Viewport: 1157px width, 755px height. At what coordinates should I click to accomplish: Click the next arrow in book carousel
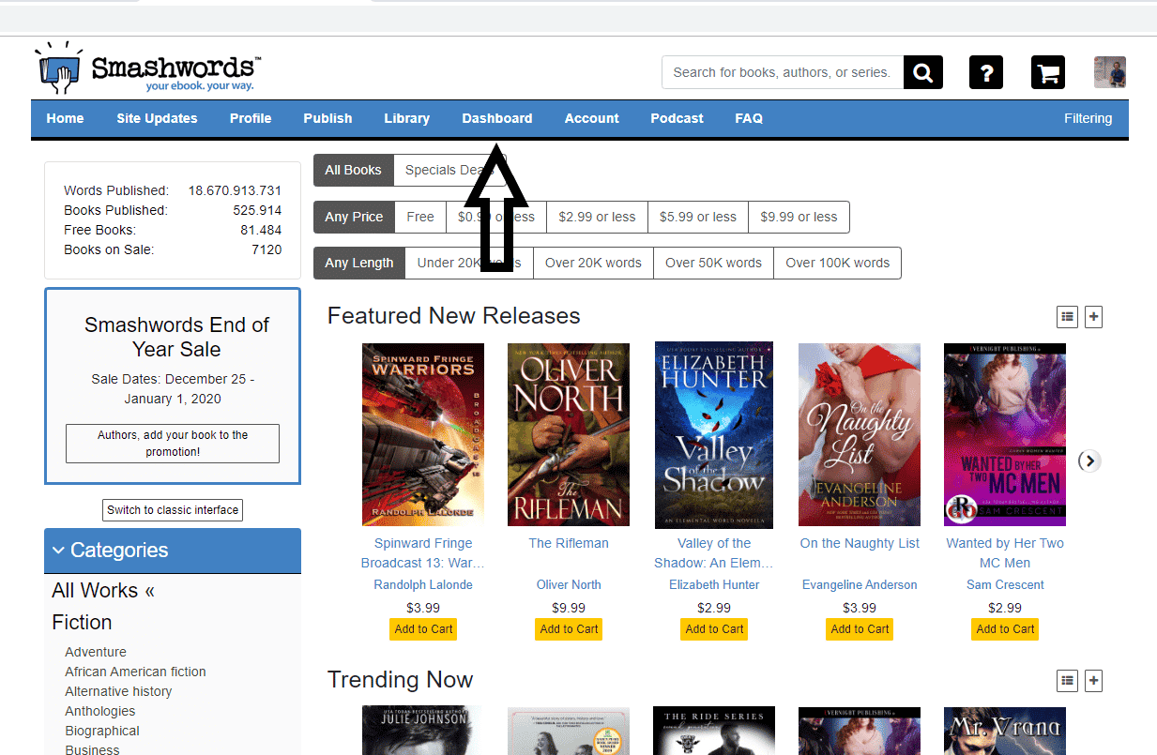pos(1088,461)
